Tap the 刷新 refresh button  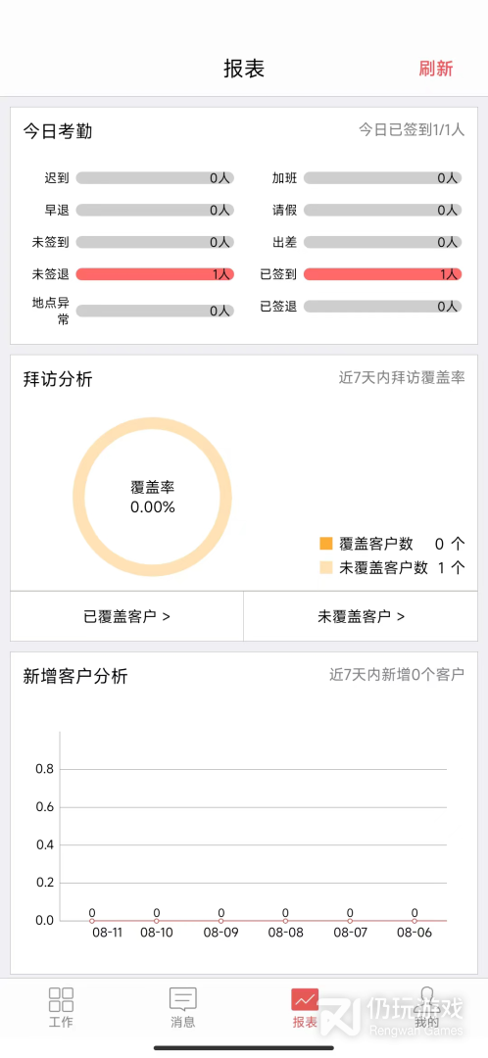click(436, 69)
